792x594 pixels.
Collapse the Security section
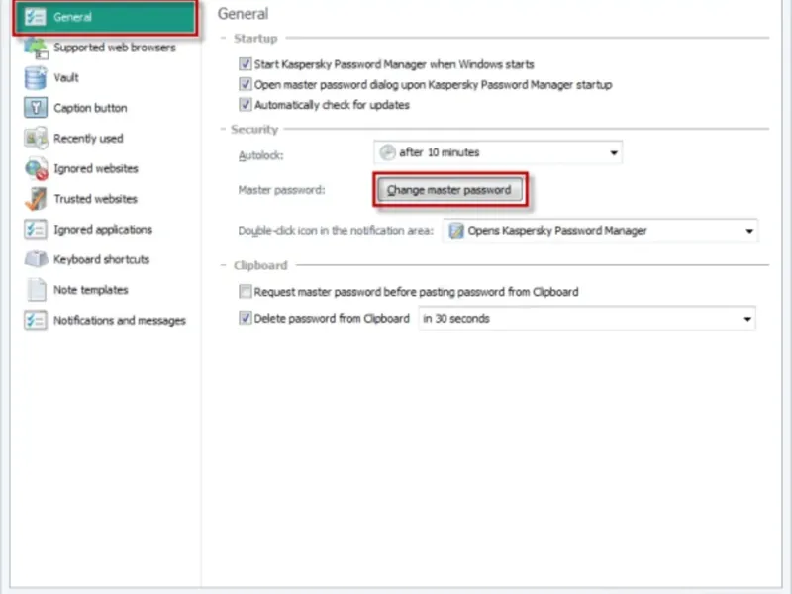(x=223, y=129)
